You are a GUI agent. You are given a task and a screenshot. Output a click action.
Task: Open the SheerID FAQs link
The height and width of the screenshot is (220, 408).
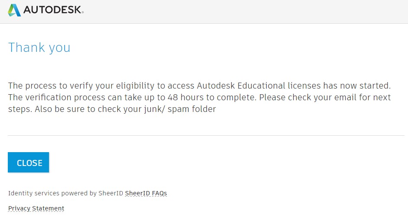click(x=146, y=193)
